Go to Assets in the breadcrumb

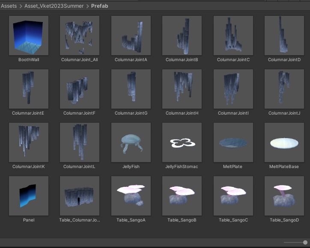coord(9,6)
